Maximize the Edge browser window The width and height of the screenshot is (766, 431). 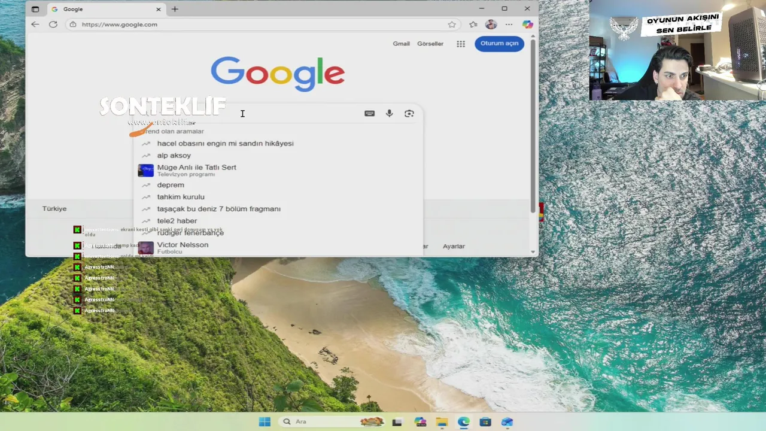tap(504, 8)
